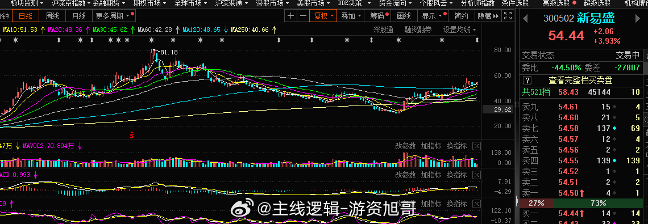
Task: Toggle 简约 simple mode
Action: pyautogui.click(x=461, y=16)
